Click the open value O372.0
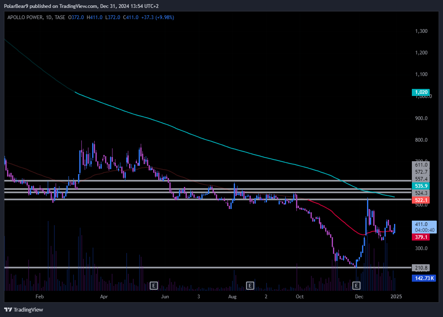 pos(76,17)
